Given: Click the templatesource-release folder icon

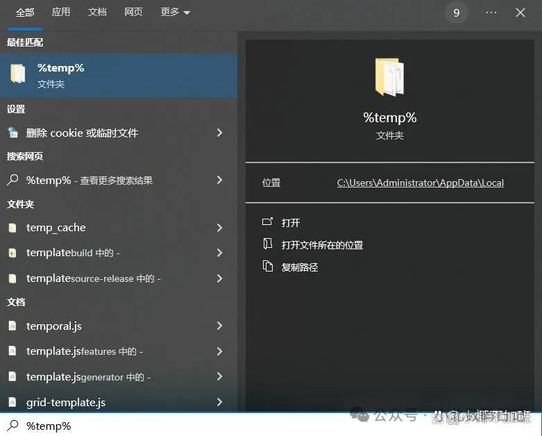Looking at the screenshot, I should (x=12, y=278).
